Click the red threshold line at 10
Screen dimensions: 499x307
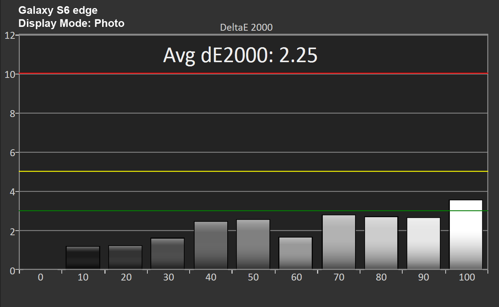[x=253, y=73]
